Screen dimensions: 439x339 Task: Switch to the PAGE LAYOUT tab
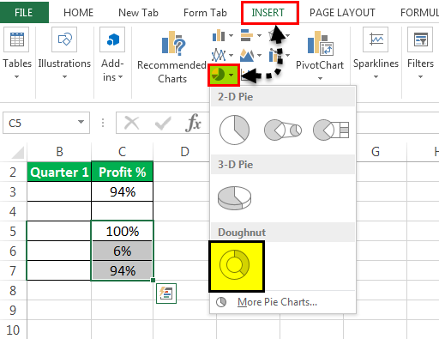[x=342, y=13]
